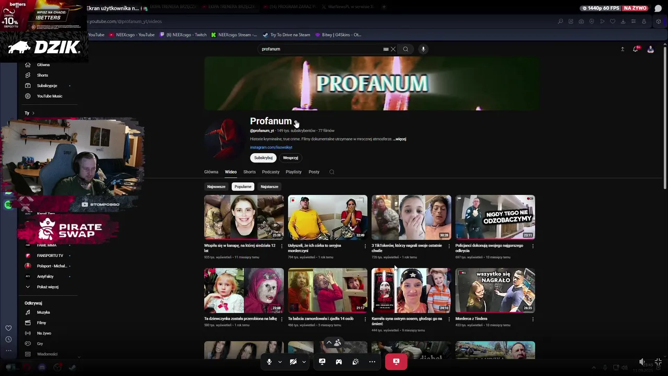Click the game controller activity icon

pyautogui.click(x=339, y=361)
